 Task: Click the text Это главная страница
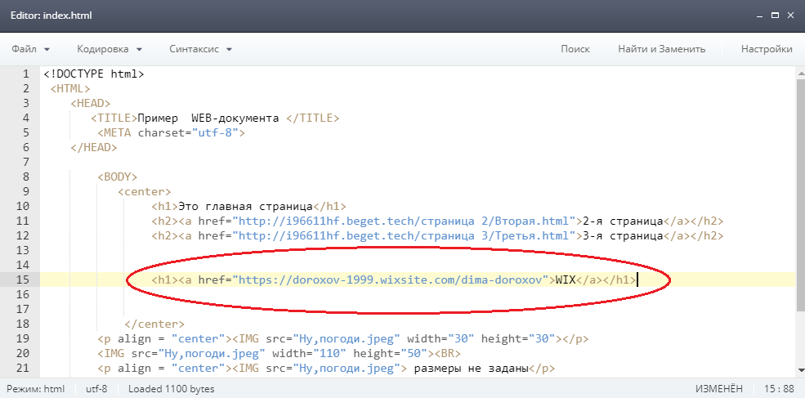point(245,207)
